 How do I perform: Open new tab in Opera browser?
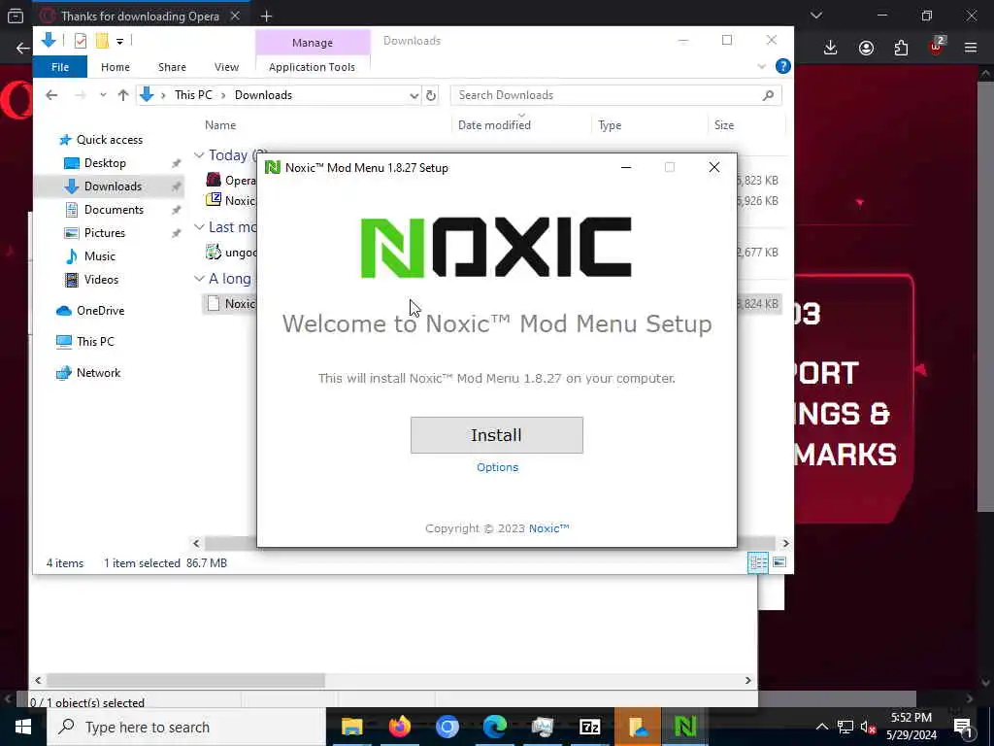[266, 17]
